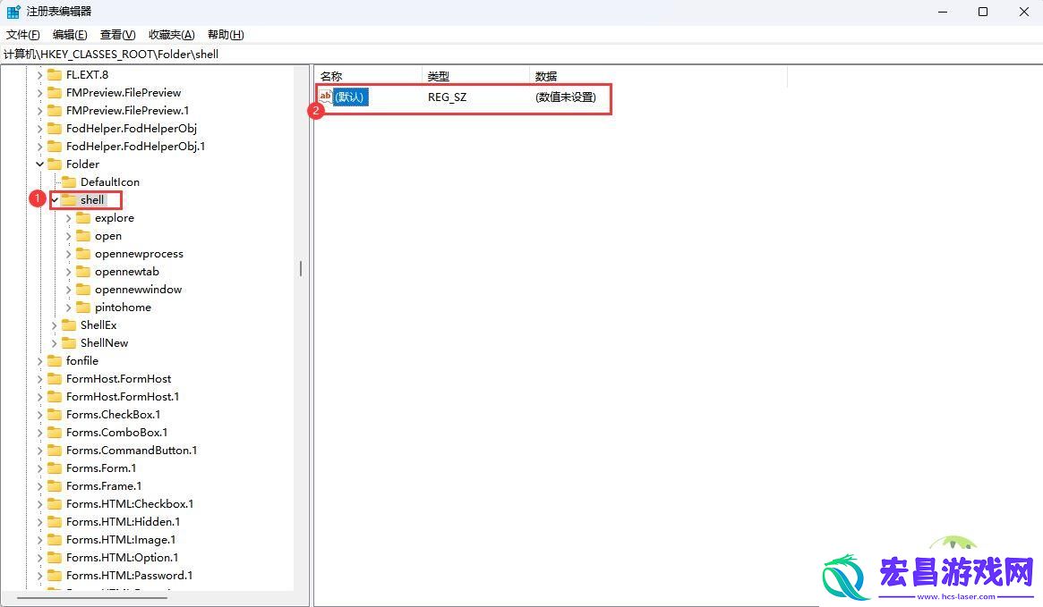Open the 文件(F) menu
The height and width of the screenshot is (607, 1043).
[22, 35]
